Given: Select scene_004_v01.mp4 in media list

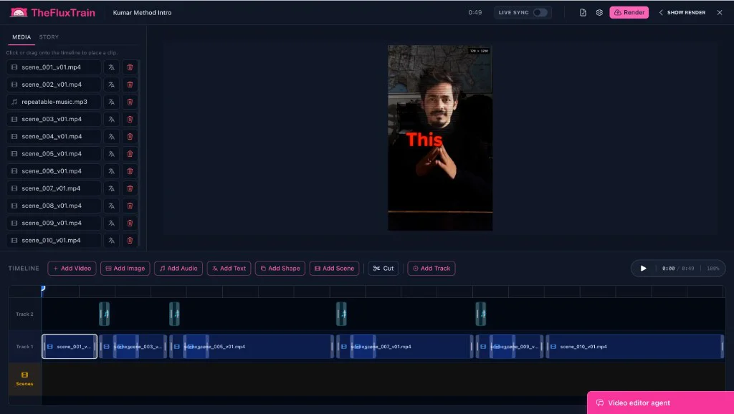Looking at the screenshot, I should pos(54,137).
